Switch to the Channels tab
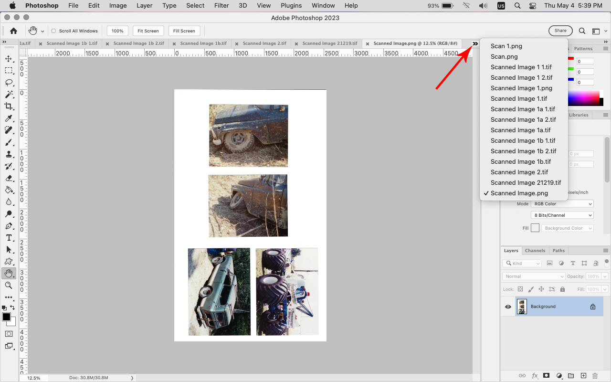 (535, 250)
